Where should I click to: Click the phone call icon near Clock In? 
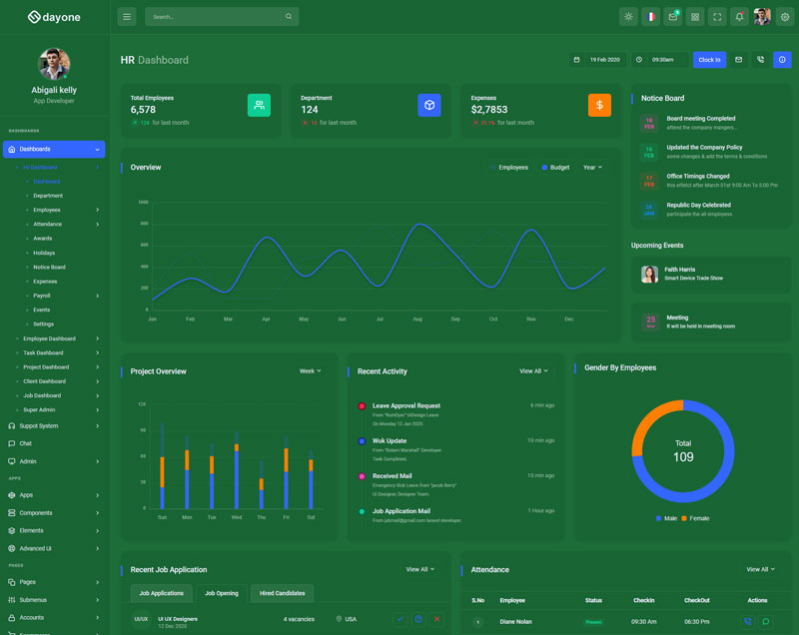tap(760, 60)
